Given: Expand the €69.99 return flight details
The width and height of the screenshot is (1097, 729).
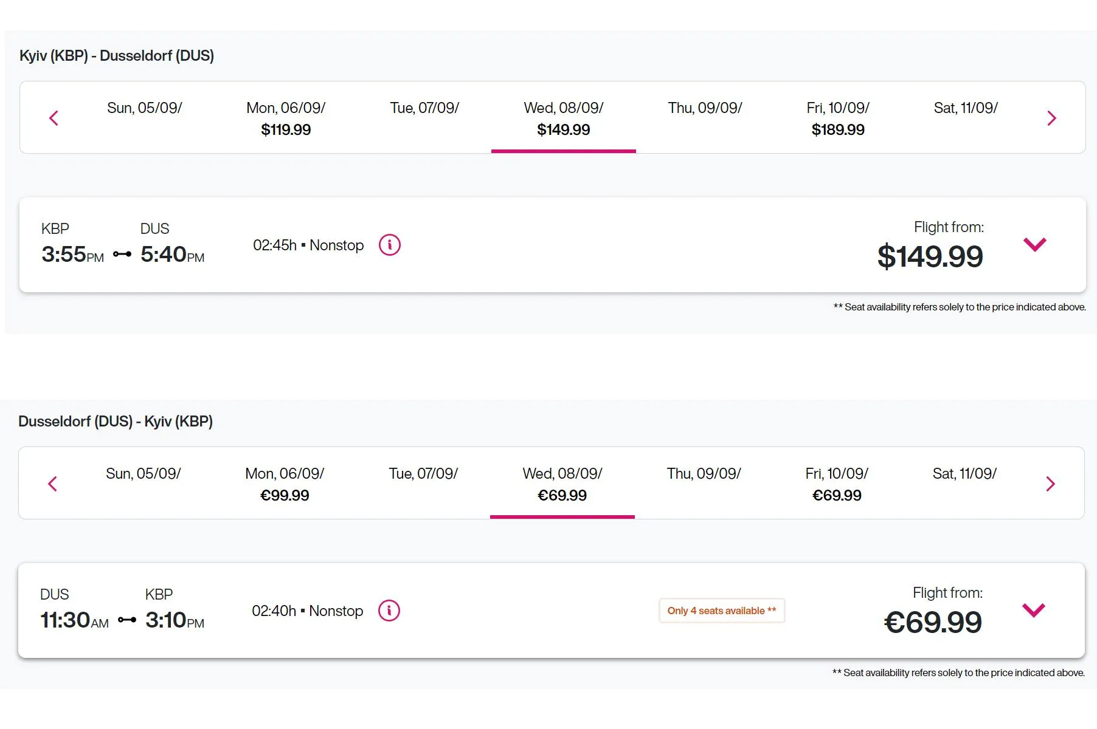Looking at the screenshot, I should point(1033,610).
